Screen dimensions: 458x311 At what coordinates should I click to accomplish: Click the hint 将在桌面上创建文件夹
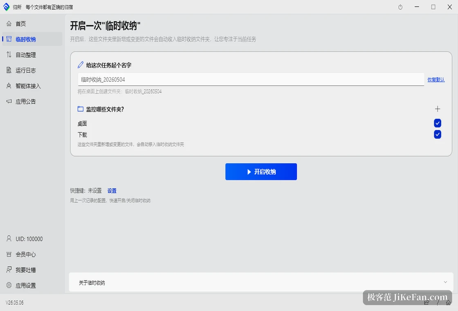[119, 92]
